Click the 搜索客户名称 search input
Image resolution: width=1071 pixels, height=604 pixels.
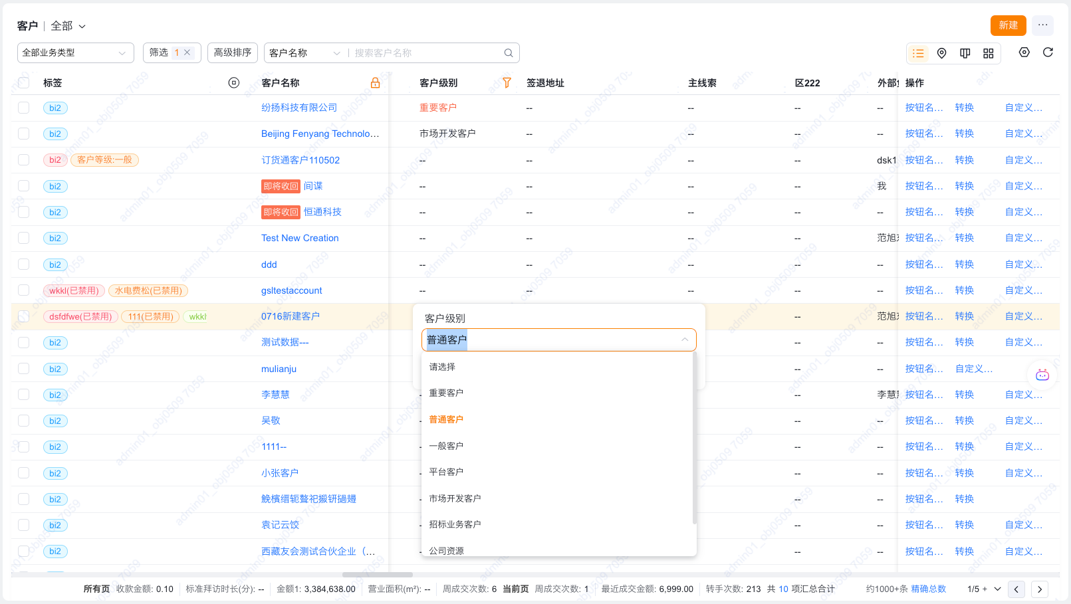(x=425, y=53)
